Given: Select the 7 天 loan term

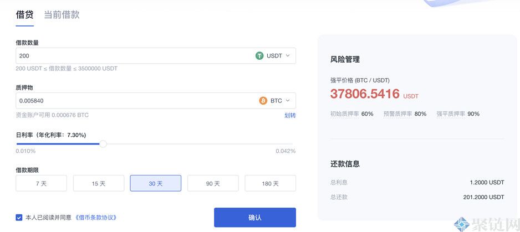Looking at the screenshot, I should pyautogui.click(x=41, y=183).
